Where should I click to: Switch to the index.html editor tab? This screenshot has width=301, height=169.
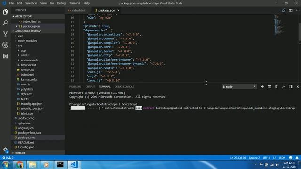point(79,10)
